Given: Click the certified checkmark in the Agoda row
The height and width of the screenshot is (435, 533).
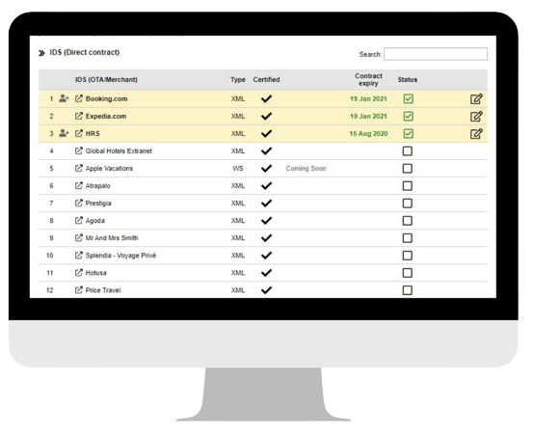Looking at the screenshot, I should pyautogui.click(x=266, y=220).
